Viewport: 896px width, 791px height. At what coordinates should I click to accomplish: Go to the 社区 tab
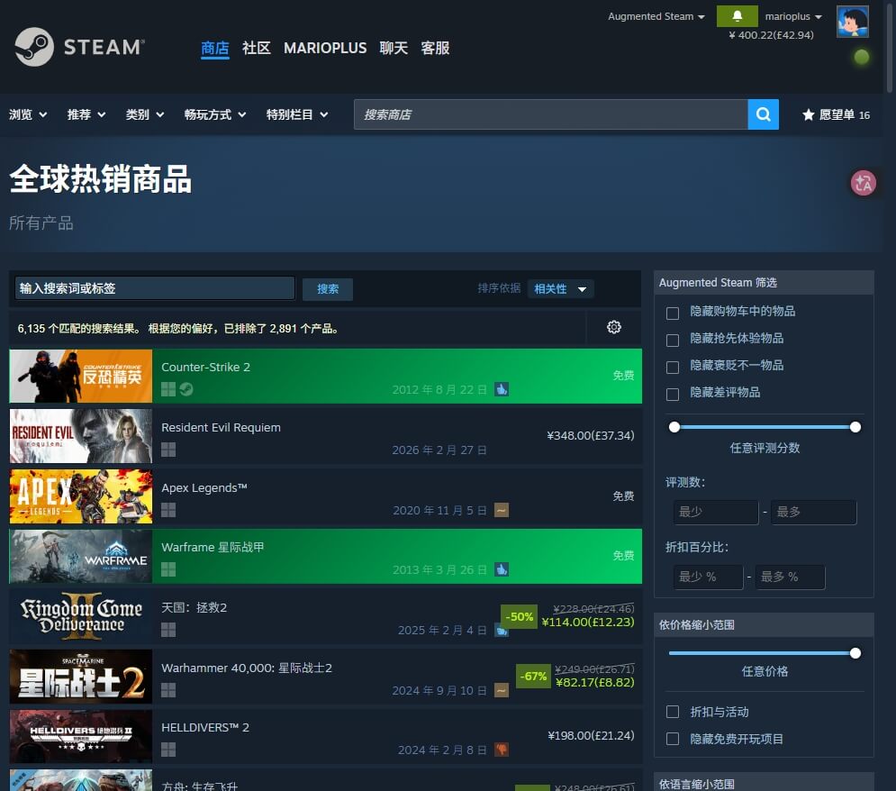pyautogui.click(x=257, y=48)
